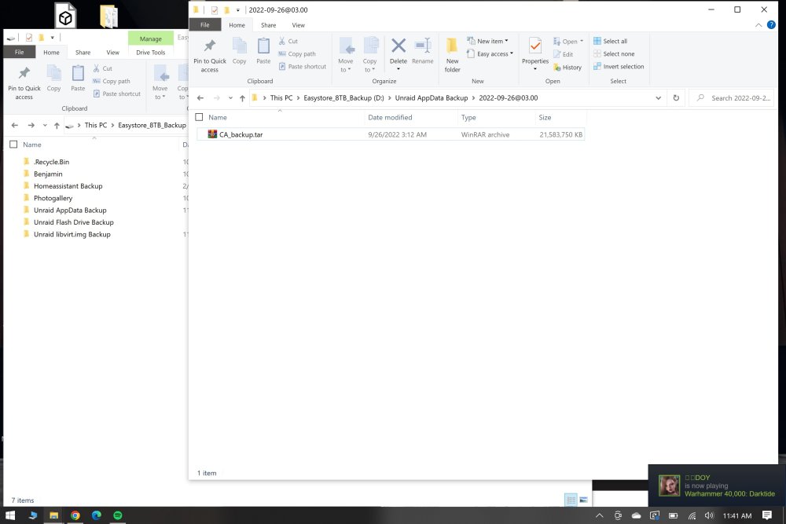Go up one level in front window
786x524 pixels.
point(242,98)
